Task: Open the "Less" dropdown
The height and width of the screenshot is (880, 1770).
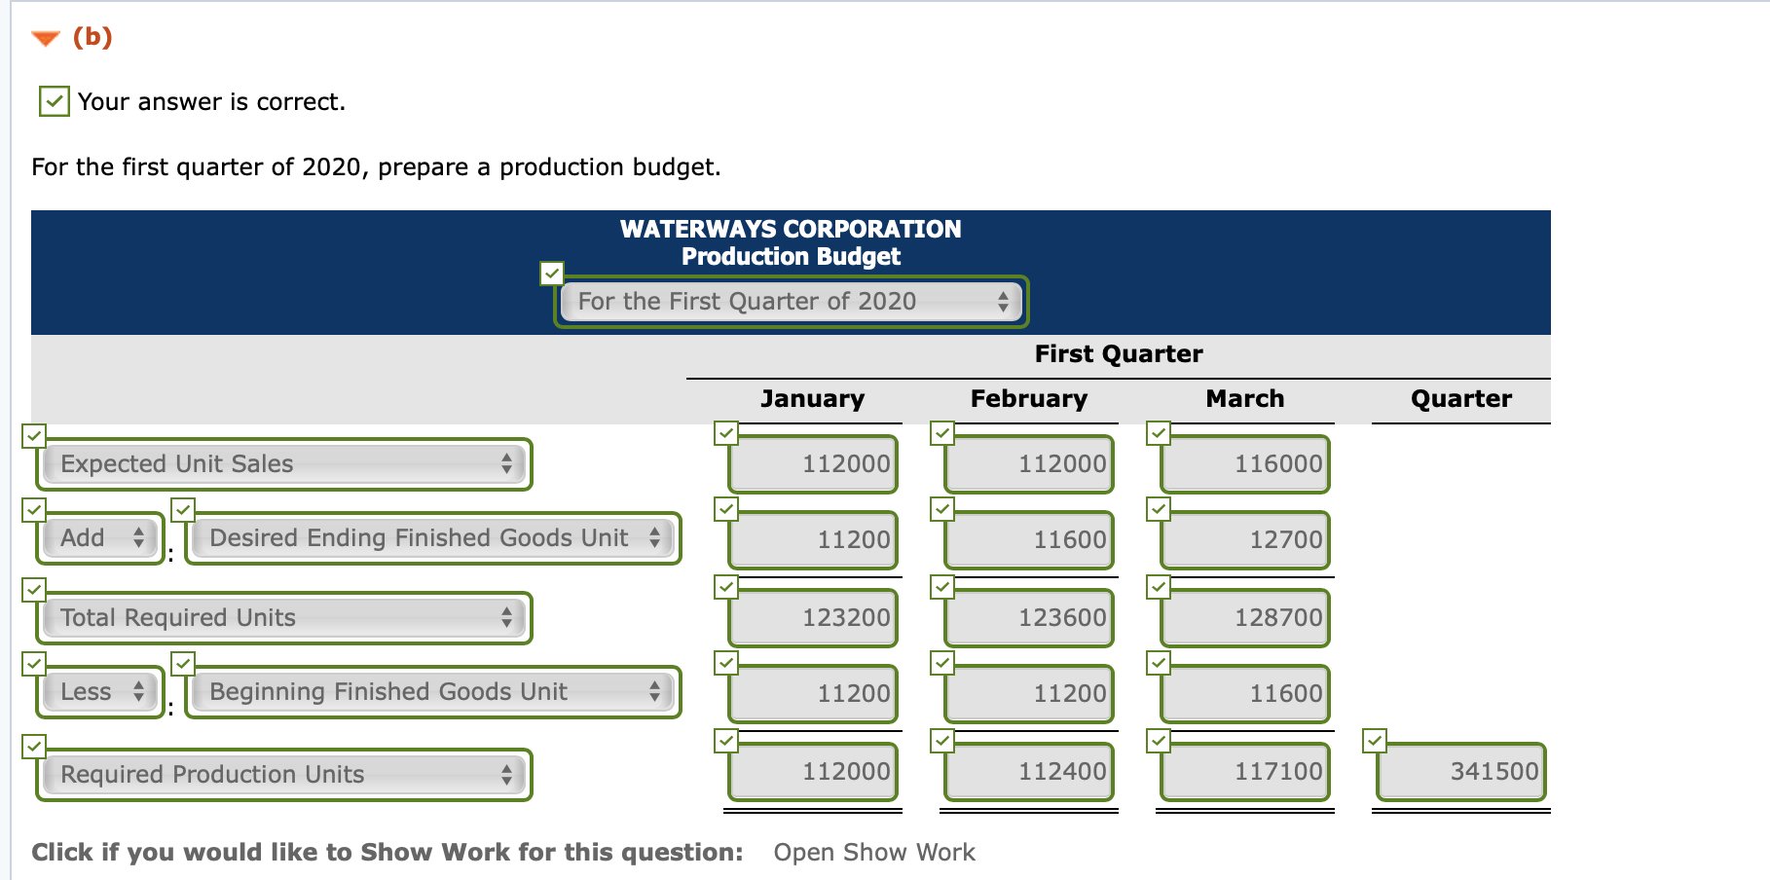Action: click(98, 692)
